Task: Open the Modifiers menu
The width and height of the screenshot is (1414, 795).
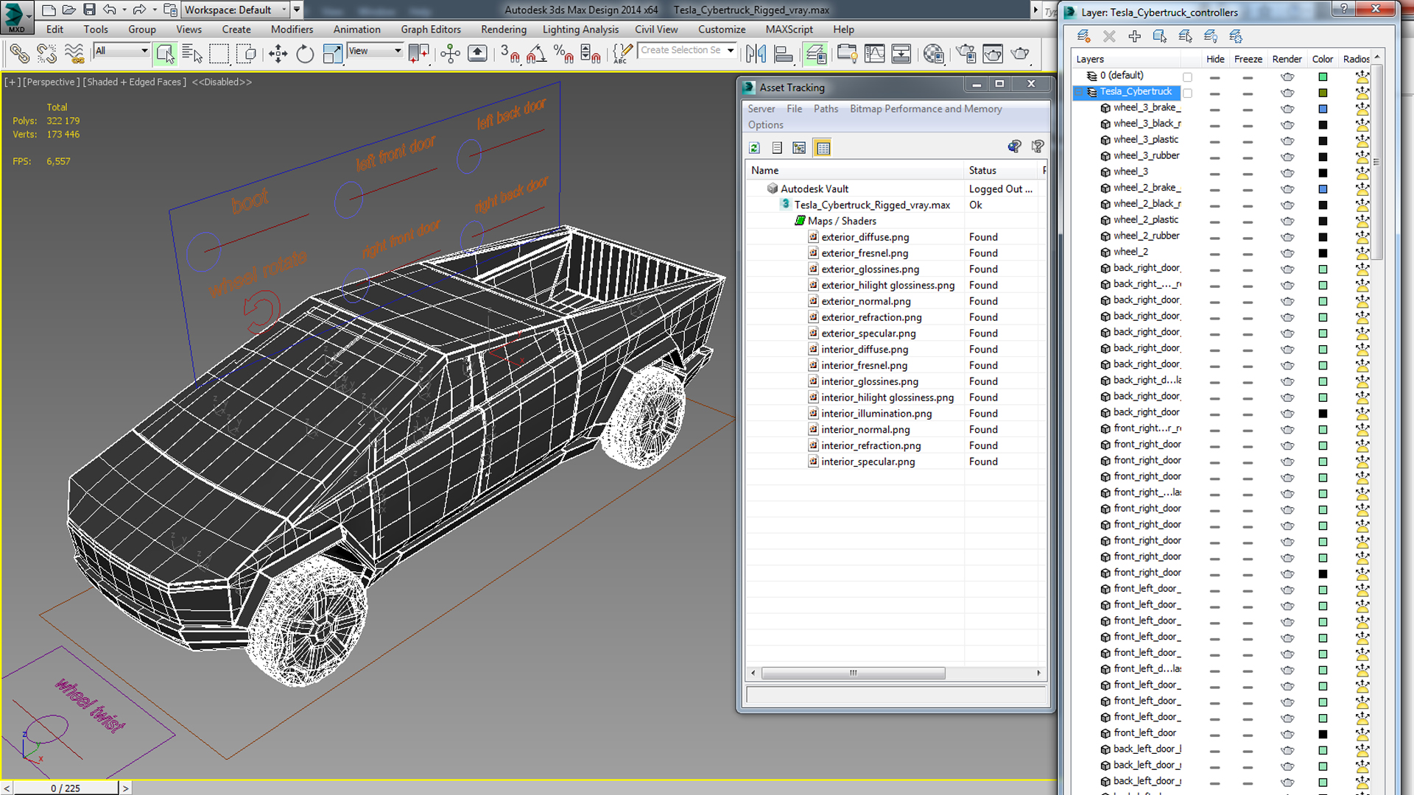Action: tap(292, 29)
